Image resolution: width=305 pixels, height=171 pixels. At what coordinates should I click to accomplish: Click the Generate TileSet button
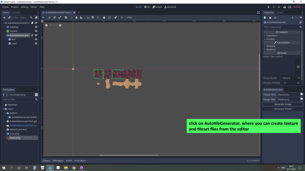[x=283, y=109]
